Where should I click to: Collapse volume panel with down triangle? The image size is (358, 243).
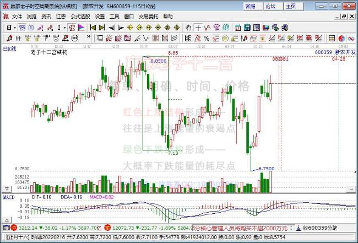tap(7, 188)
